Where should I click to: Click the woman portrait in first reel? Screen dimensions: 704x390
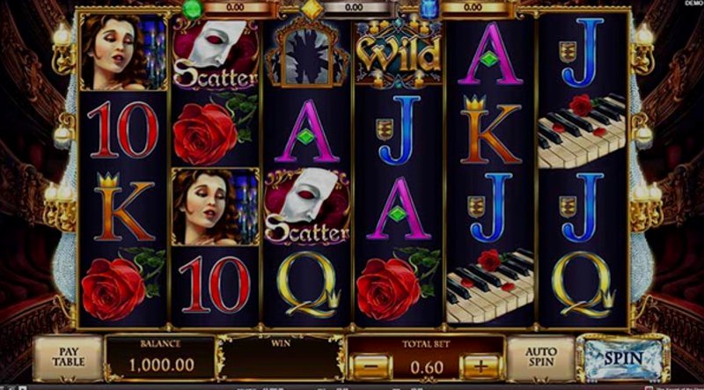pos(123,52)
